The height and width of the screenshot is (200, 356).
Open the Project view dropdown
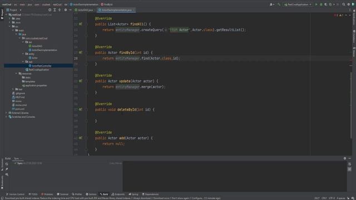pos(14,10)
